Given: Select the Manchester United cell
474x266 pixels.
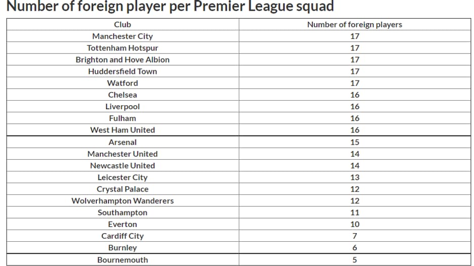Looking at the screenshot, I should click(x=123, y=154).
